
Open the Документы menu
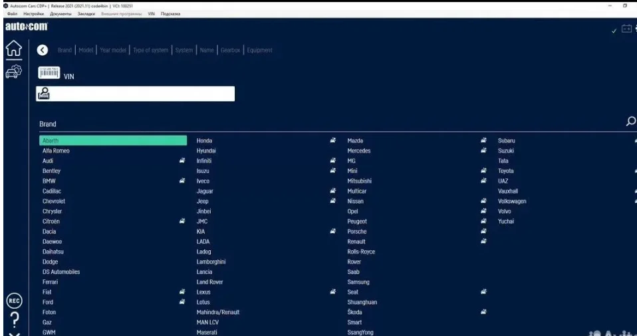coord(61,14)
